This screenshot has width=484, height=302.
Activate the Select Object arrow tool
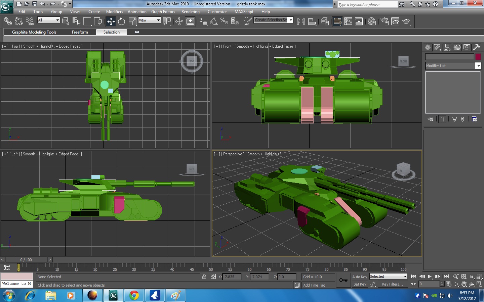(66, 21)
